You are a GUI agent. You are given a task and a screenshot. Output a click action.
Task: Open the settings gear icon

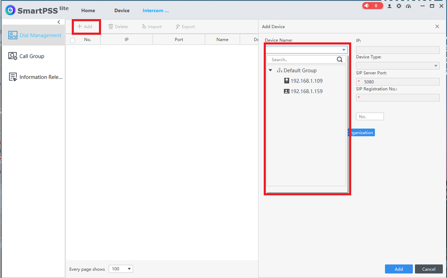point(399,6)
